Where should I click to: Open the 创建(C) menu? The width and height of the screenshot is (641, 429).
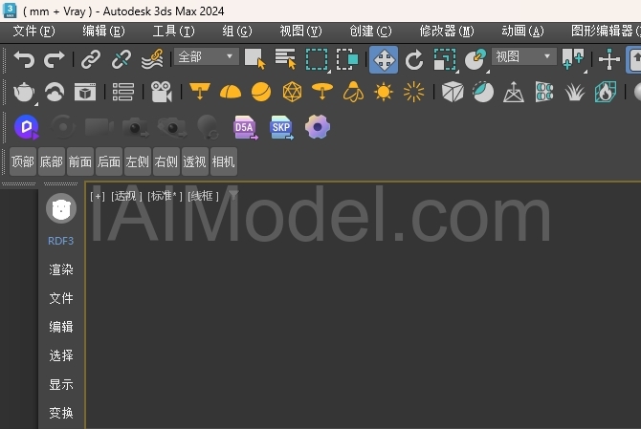tap(371, 31)
